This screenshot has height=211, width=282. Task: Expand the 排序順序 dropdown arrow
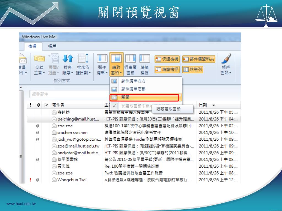(x=72, y=73)
